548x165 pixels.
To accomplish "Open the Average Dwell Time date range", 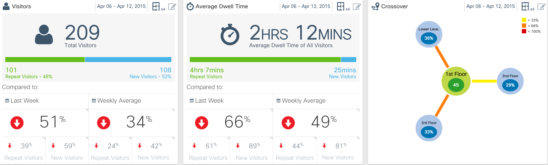I will coord(306,6).
